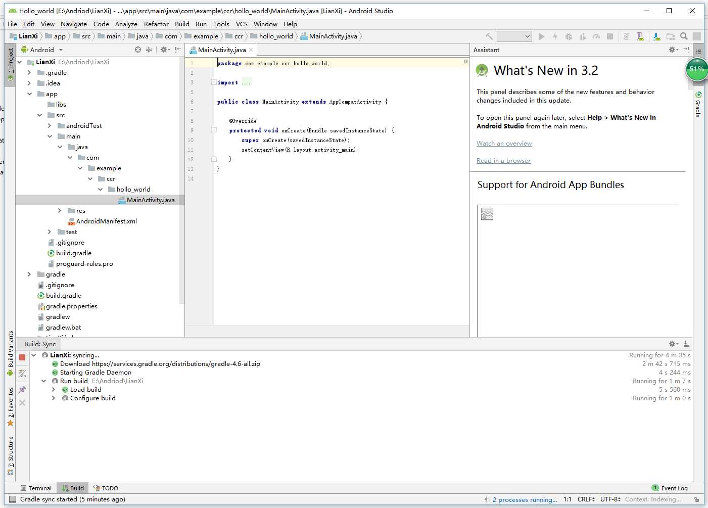Toggle the read-only lock icon in status bar
The image size is (708, 508).
[x=696, y=499]
